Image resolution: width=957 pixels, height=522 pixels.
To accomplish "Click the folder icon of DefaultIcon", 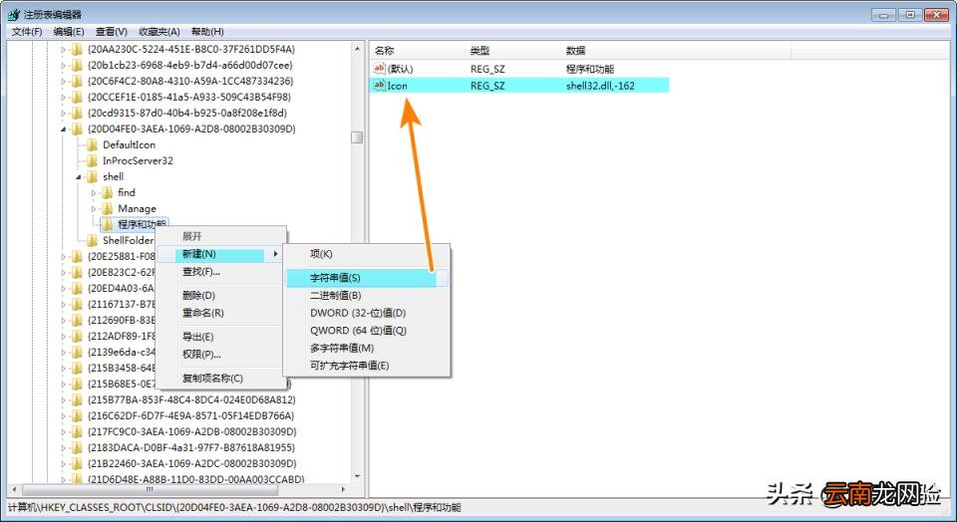I will click(x=92, y=144).
